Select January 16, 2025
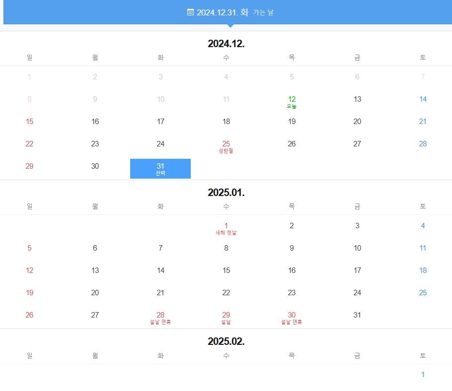 point(292,270)
